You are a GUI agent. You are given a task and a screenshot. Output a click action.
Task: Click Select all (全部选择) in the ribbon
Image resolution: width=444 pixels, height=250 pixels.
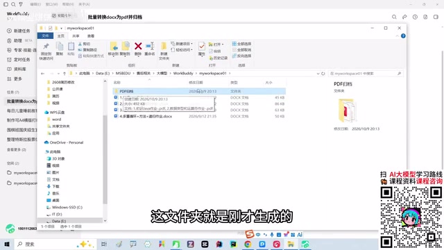(x=241, y=44)
